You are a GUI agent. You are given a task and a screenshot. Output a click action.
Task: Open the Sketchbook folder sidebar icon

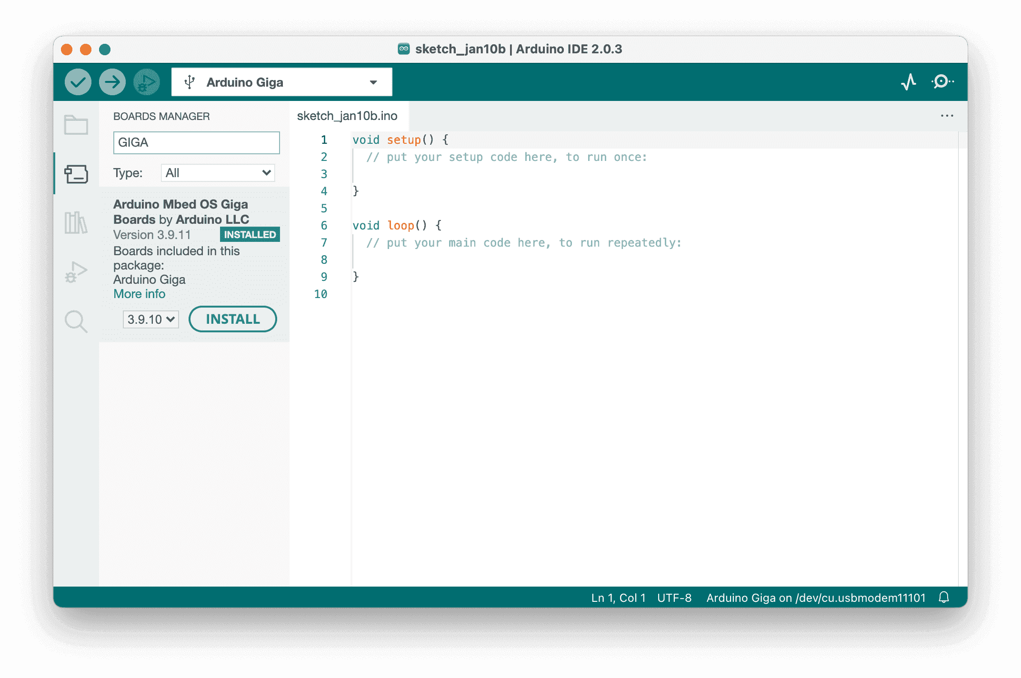[x=76, y=125]
